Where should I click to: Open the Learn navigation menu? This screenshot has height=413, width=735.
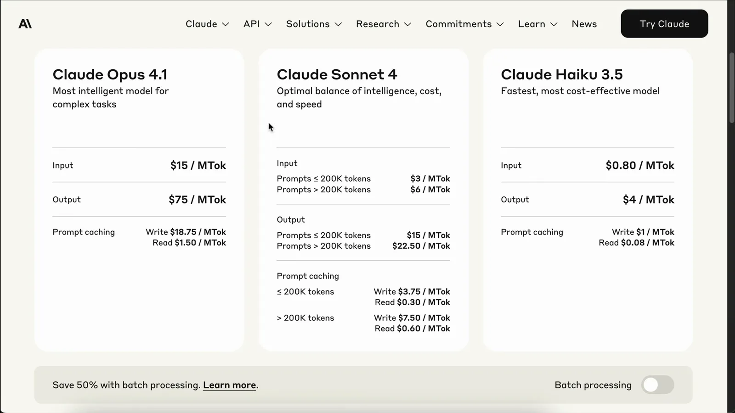pos(538,24)
